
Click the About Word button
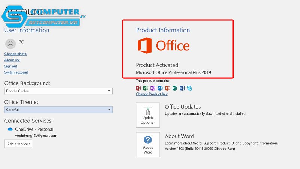(x=148, y=145)
